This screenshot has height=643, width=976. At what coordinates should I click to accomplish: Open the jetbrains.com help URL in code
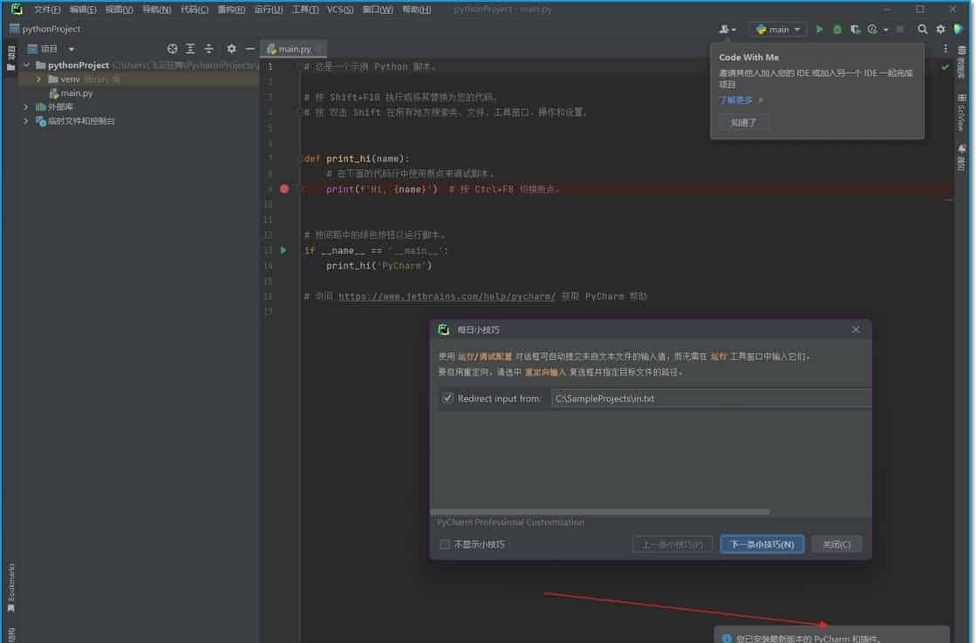447,296
